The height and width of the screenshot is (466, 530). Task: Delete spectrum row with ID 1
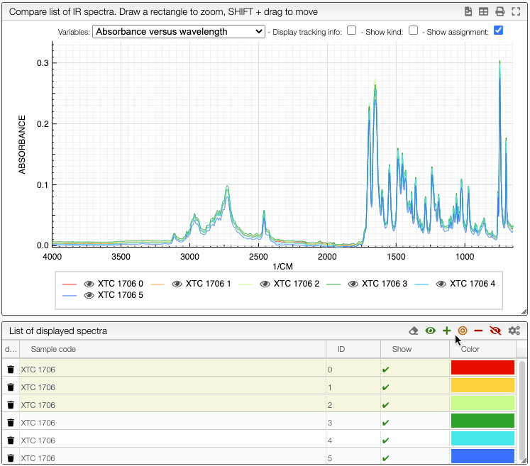[x=11, y=387]
